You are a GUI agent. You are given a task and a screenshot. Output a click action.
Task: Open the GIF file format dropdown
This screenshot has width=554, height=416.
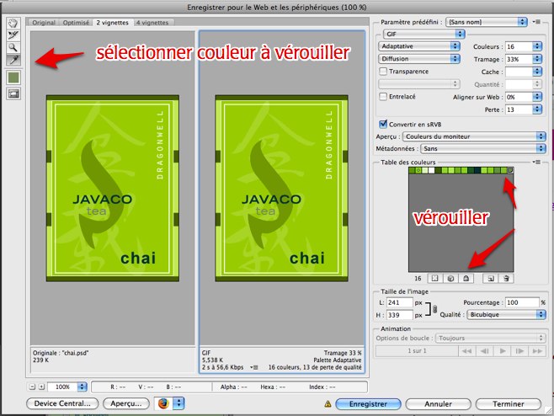[x=424, y=34]
